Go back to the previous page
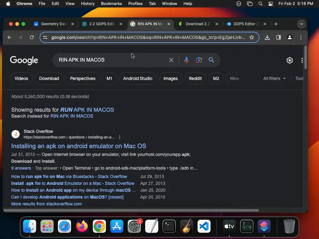This screenshot has height=239, width=319. (9, 37)
